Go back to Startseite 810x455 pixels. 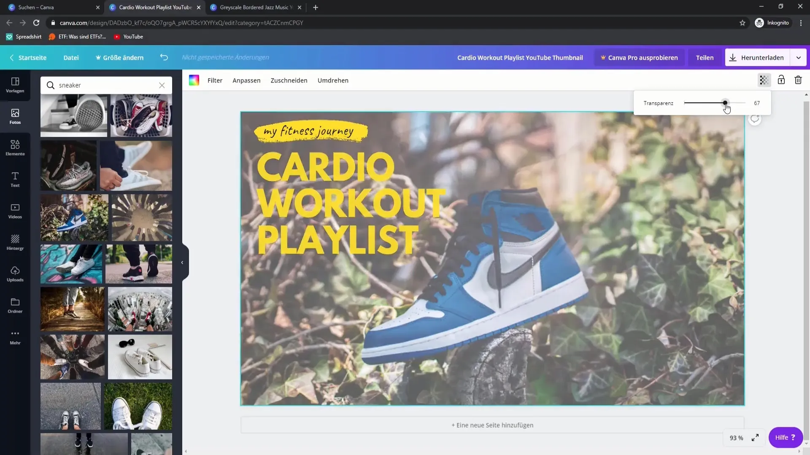tap(28, 57)
